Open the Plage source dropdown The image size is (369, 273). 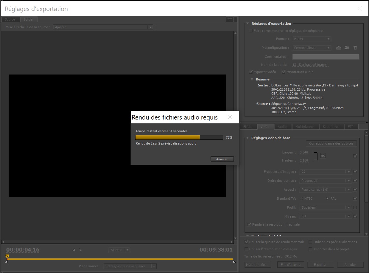130,266
